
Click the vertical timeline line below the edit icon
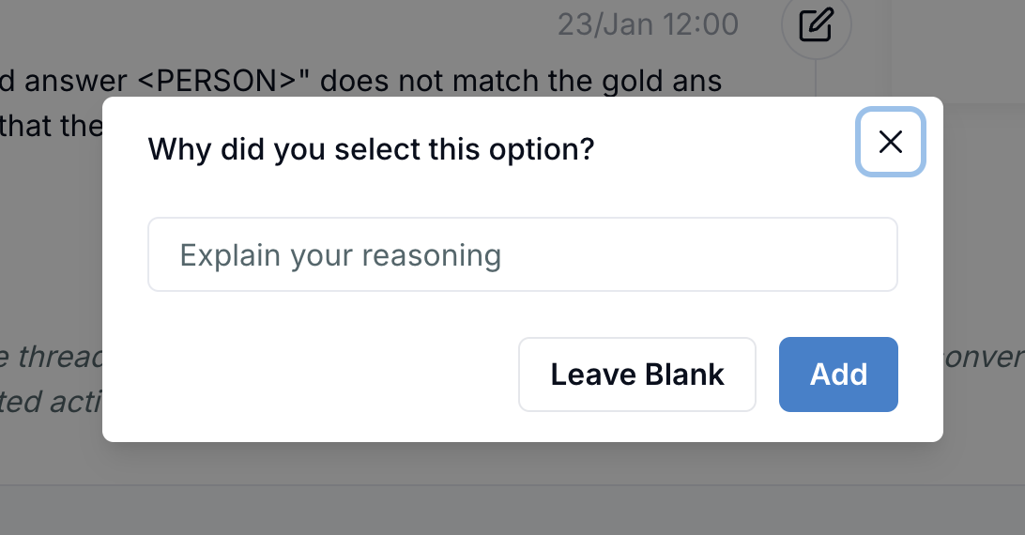(x=816, y=77)
